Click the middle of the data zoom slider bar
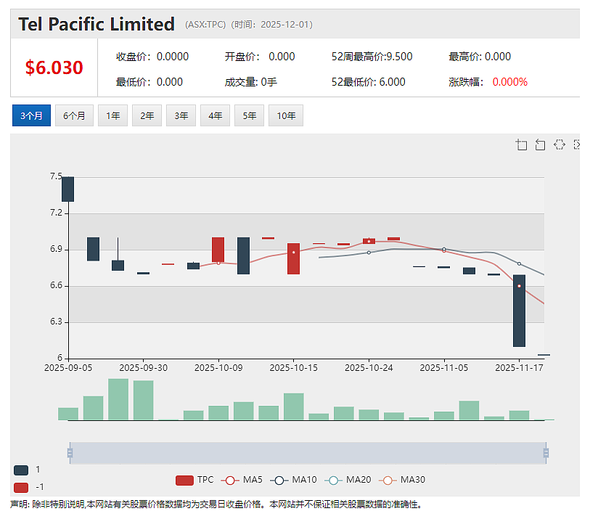 [x=308, y=453]
